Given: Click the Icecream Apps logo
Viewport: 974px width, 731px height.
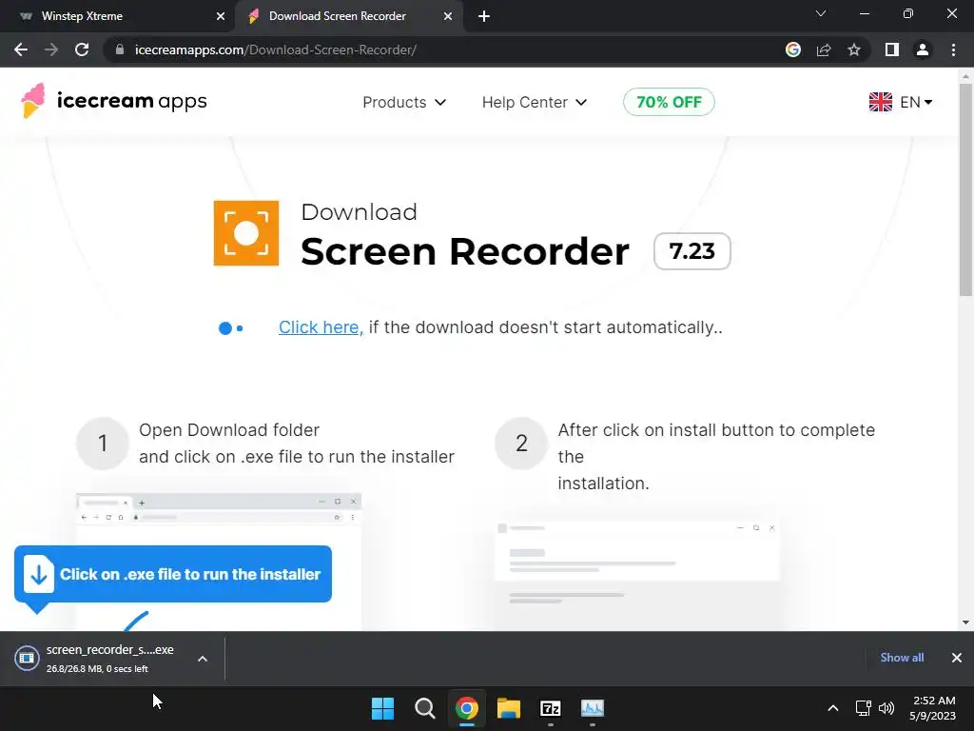Looking at the screenshot, I should tap(114, 101).
